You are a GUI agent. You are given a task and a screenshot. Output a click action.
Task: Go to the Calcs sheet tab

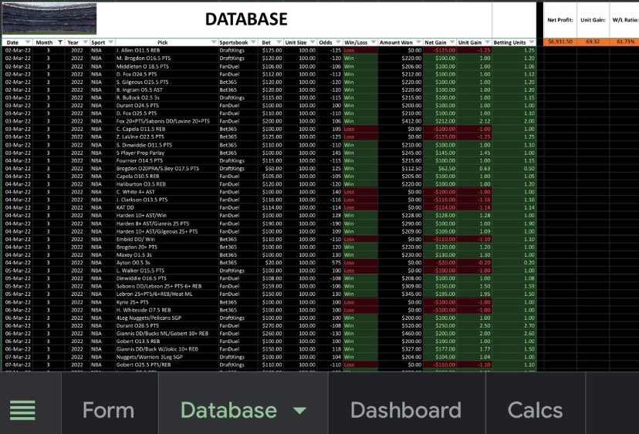click(535, 409)
